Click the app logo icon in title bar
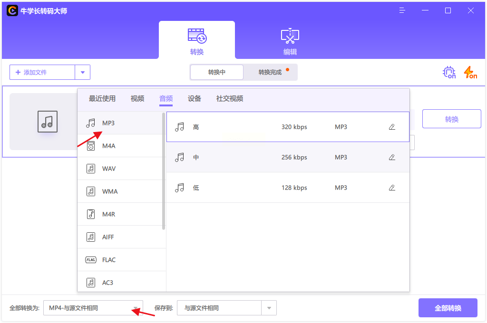Image resolution: width=487 pixels, height=323 pixels. pyautogui.click(x=12, y=10)
